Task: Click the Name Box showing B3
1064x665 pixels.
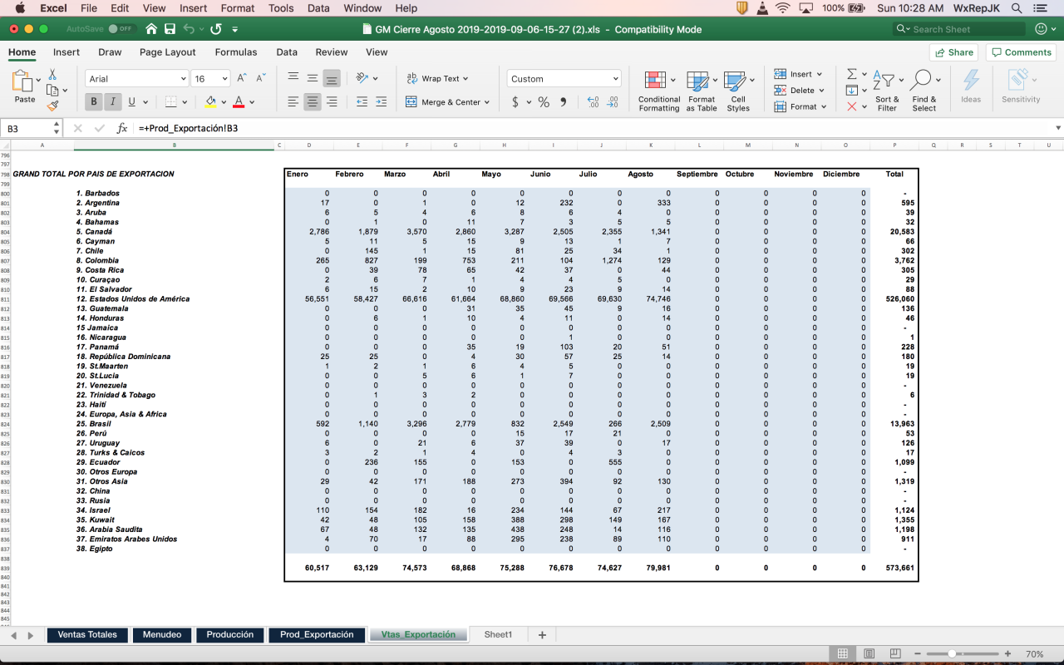Action: [x=27, y=129]
